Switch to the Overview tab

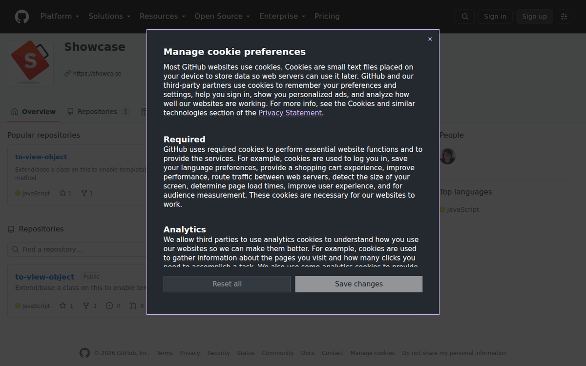click(33, 112)
